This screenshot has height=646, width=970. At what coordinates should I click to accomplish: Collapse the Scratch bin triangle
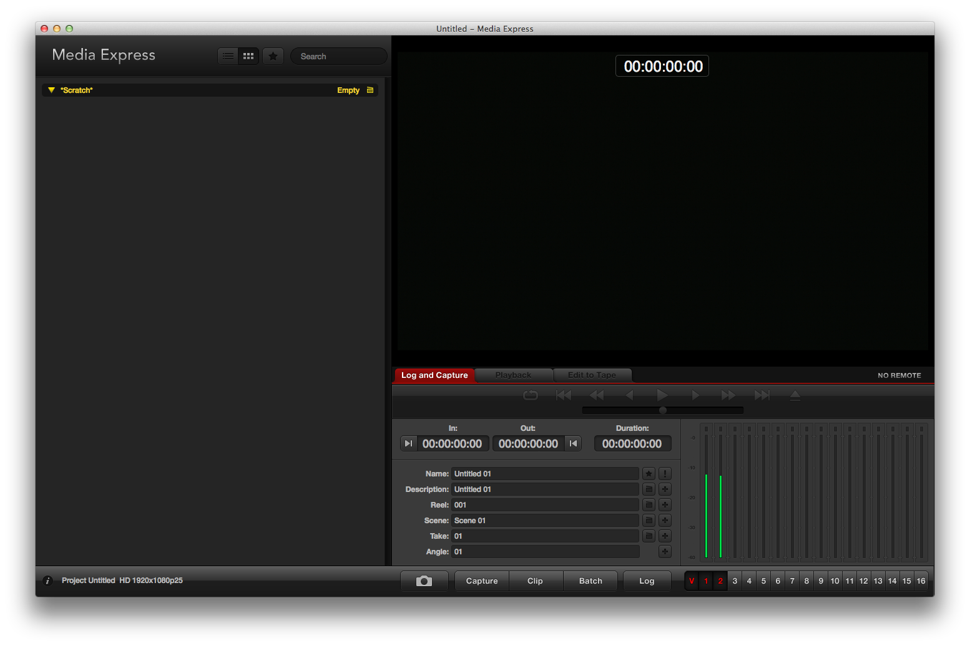(x=51, y=90)
